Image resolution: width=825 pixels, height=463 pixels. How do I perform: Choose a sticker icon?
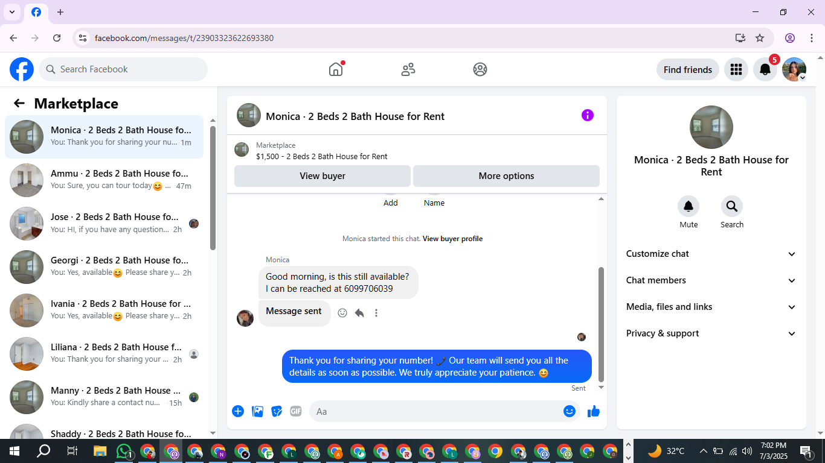click(277, 411)
